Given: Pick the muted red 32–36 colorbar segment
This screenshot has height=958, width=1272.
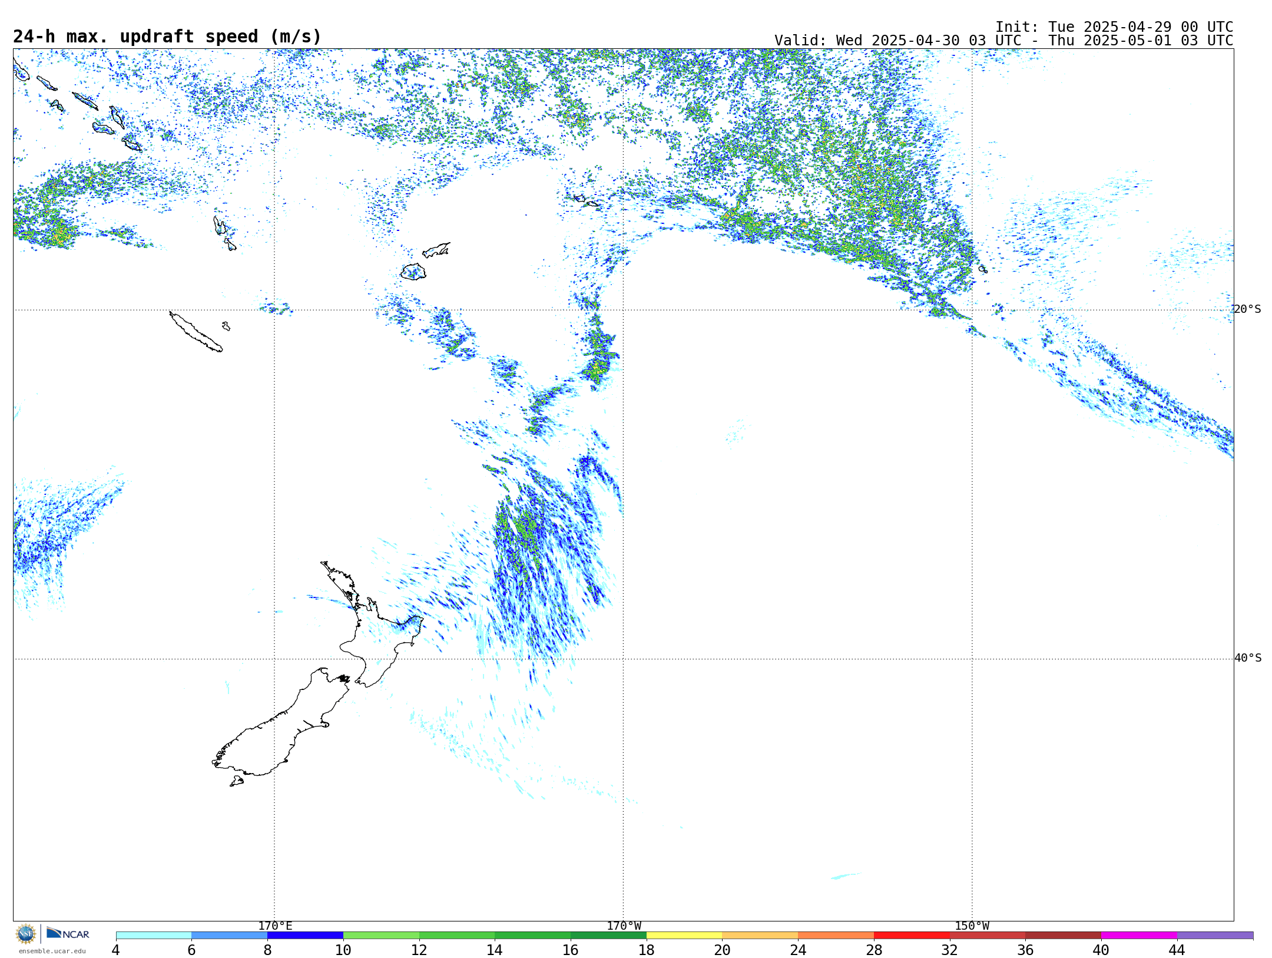Looking at the screenshot, I should pos(988,936).
